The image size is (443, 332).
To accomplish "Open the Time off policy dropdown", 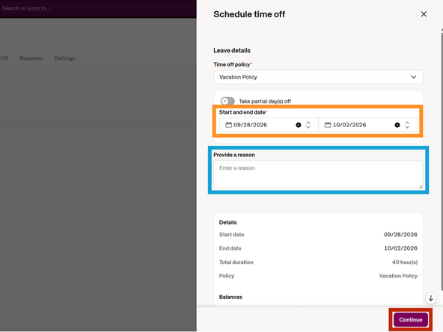I will point(318,77).
